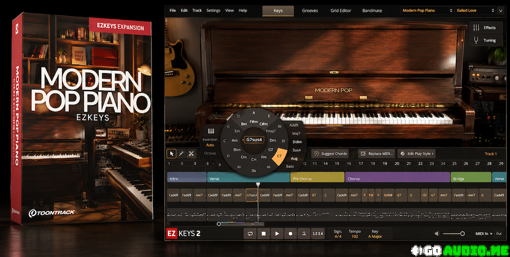This screenshot has width=510, height=257.
Task: Open the Exiled Love preset dropdown
Action: (x=476, y=10)
